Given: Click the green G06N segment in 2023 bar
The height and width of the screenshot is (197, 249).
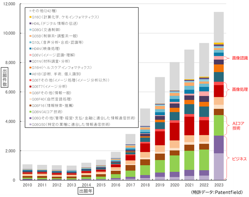Looking at the screenshot, I should click(219, 125).
